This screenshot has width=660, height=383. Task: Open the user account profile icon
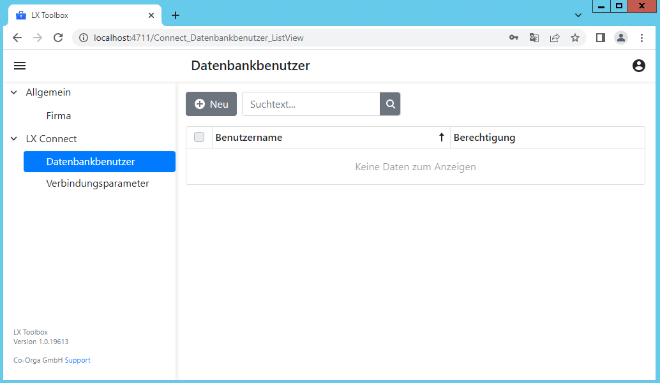(x=638, y=66)
